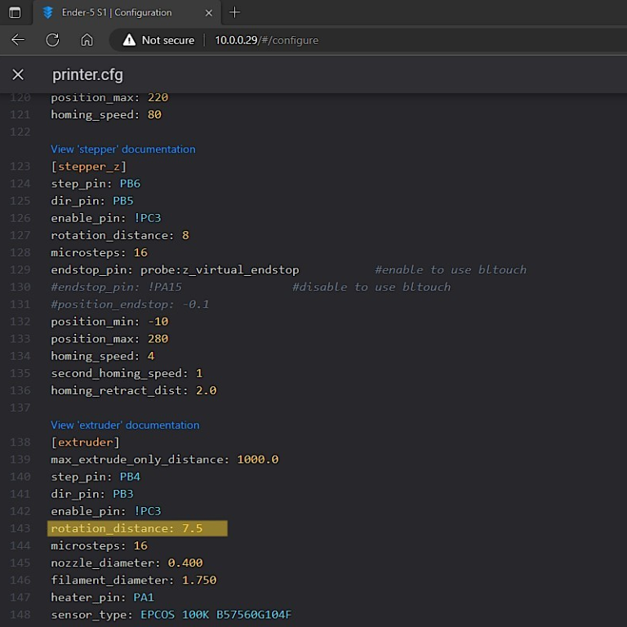Close the printer.cfg editor
627x627 pixels.
coord(18,75)
